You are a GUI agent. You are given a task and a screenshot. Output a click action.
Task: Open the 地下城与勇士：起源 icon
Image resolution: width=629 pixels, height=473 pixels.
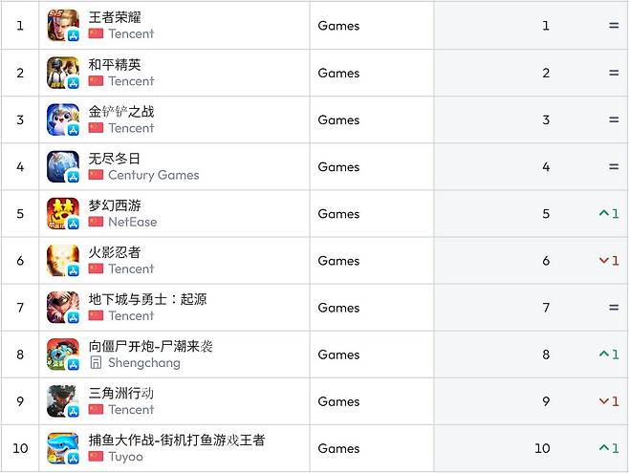62,308
